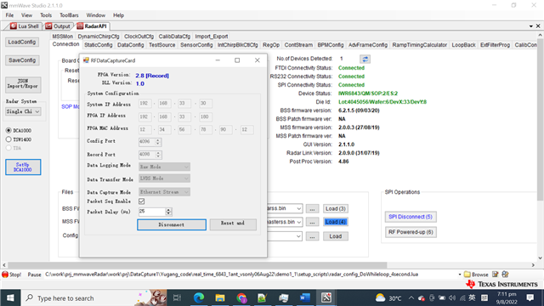Screen dimensions: 544x306
Task: Switch to the Output tab
Action: pos(58,26)
